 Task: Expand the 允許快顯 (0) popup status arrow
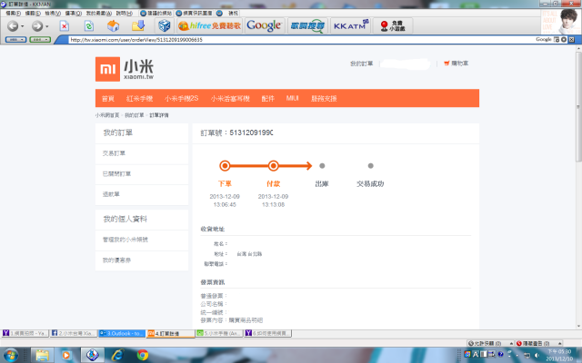click(511, 343)
